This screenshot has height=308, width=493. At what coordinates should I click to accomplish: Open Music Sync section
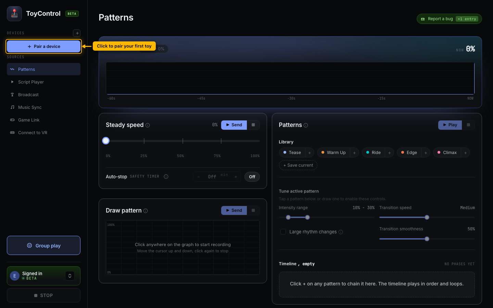(43, 107)
